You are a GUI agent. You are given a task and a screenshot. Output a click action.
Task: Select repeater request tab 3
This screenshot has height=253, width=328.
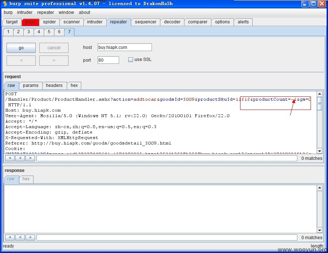click(28, 32)
